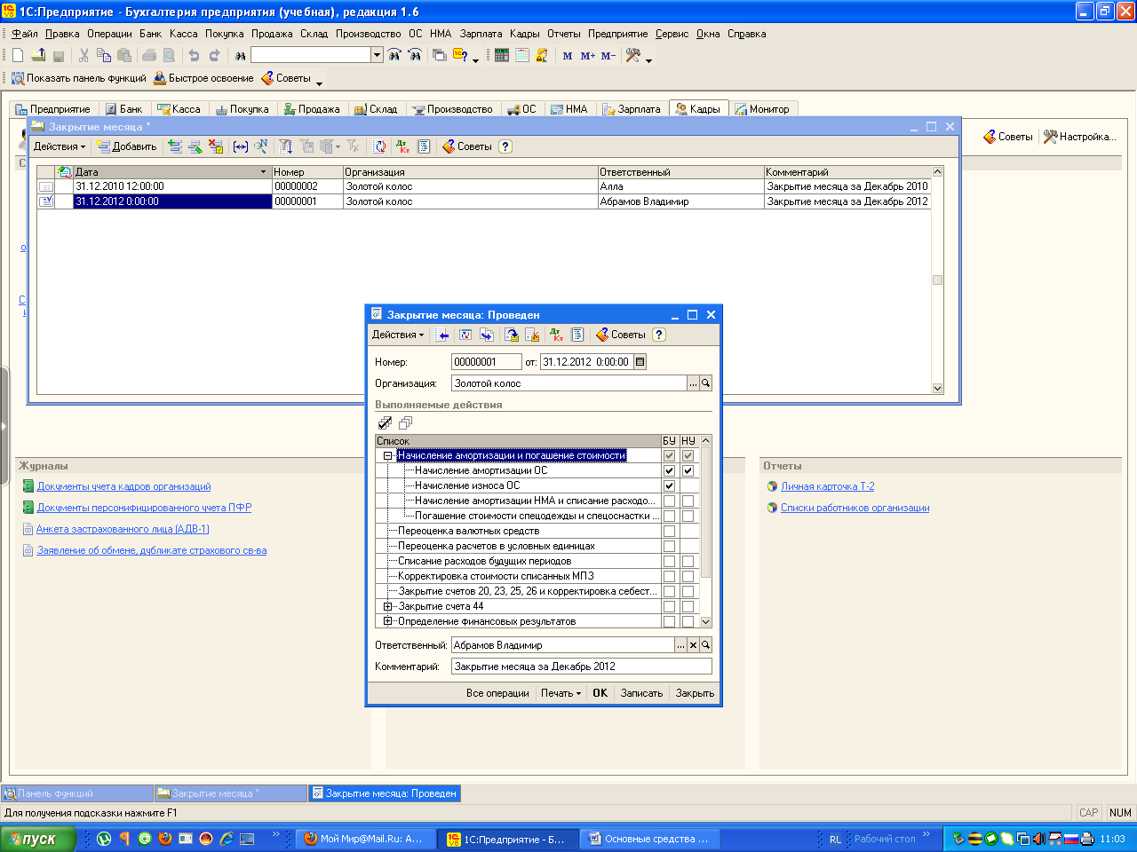Switch to the Монитор tab
1137x852 pixels.
click(x=762, y=109)
